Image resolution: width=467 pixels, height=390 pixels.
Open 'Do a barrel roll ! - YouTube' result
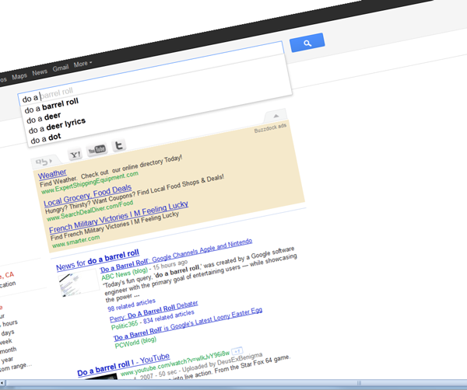point(123,364)
